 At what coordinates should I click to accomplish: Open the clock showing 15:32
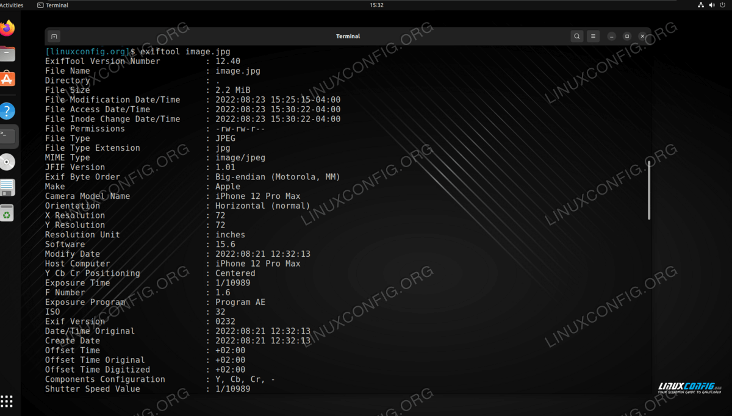coord(376,5)
